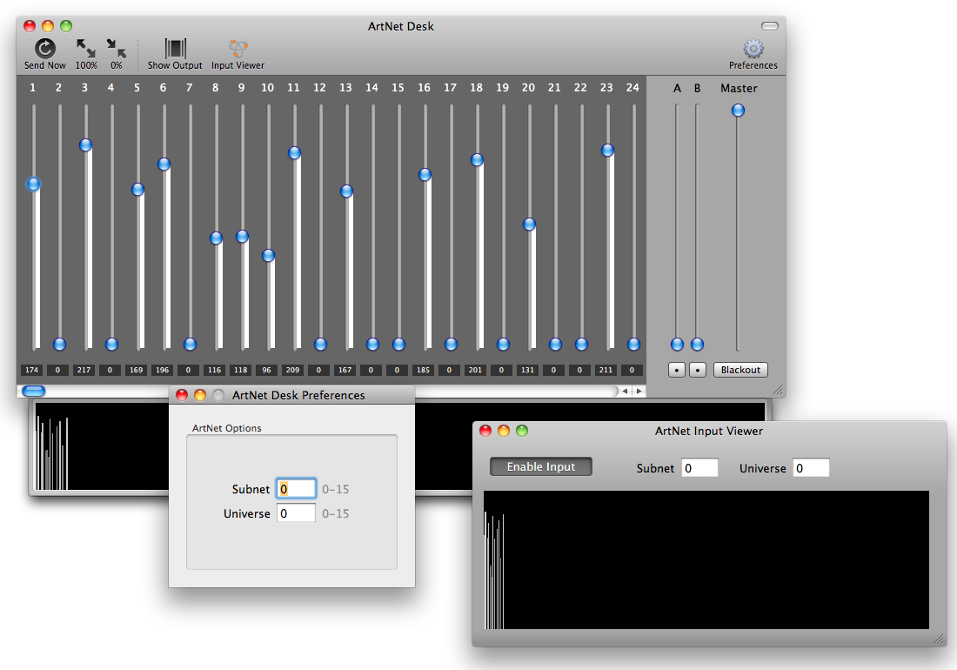957x670 pixels.
Task: Open the Input Viewer from toolbar
Action: coord(238,49)
